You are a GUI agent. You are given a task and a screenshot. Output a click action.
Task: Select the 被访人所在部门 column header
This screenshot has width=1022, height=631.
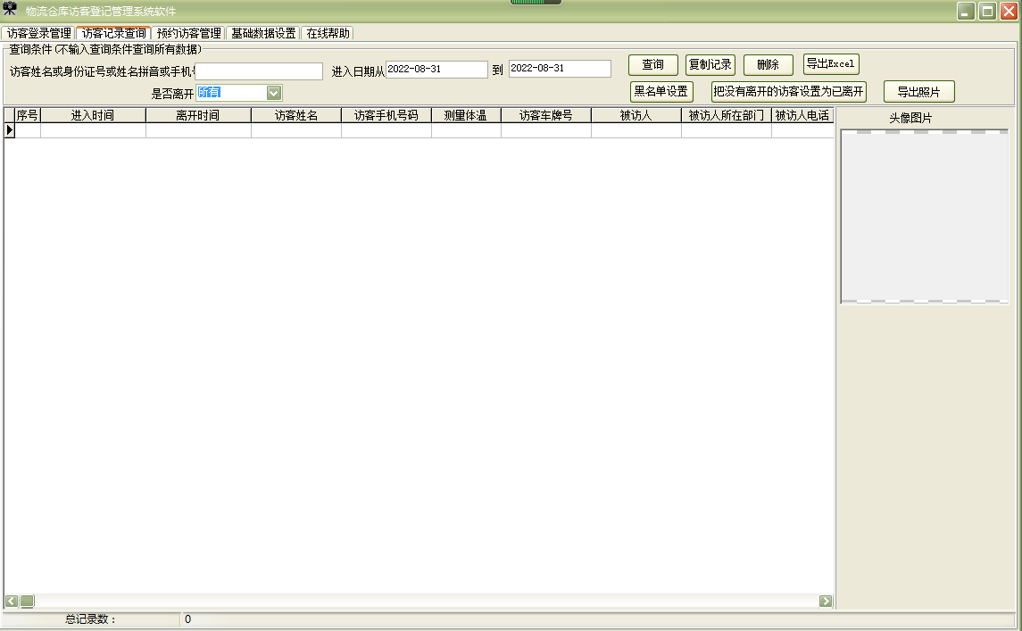[726, 115]
